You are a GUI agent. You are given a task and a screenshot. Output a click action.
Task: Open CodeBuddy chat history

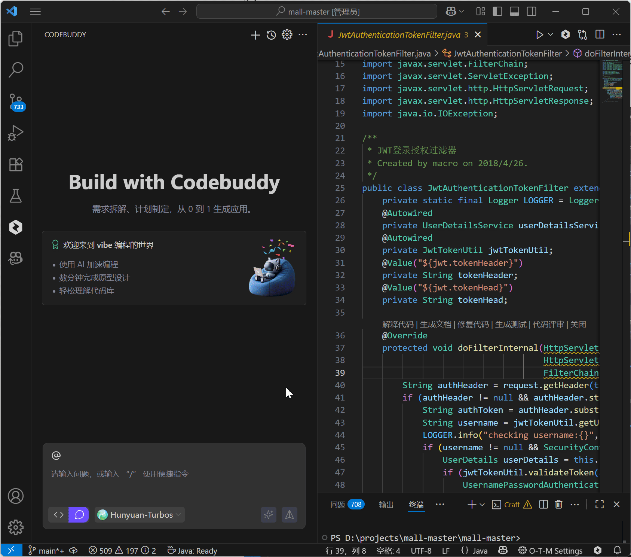(x=271, y=35)
